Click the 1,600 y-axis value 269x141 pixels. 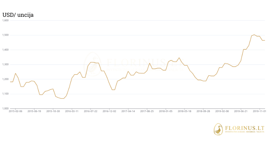click(x=5, y=20)
